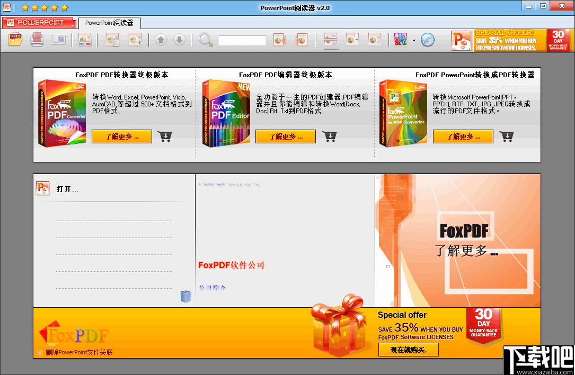This screenshot has height=375, width=575.
Task: Click the FoxPDF logo in bottom banner
Action: [x=74, y=334]
